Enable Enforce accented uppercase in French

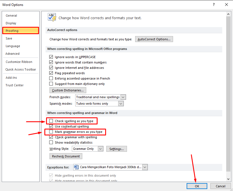51,78
